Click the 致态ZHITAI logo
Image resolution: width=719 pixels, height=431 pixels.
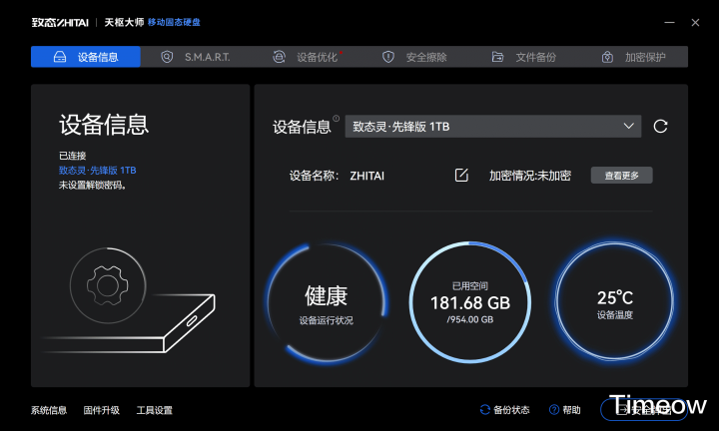coord(60,22)
